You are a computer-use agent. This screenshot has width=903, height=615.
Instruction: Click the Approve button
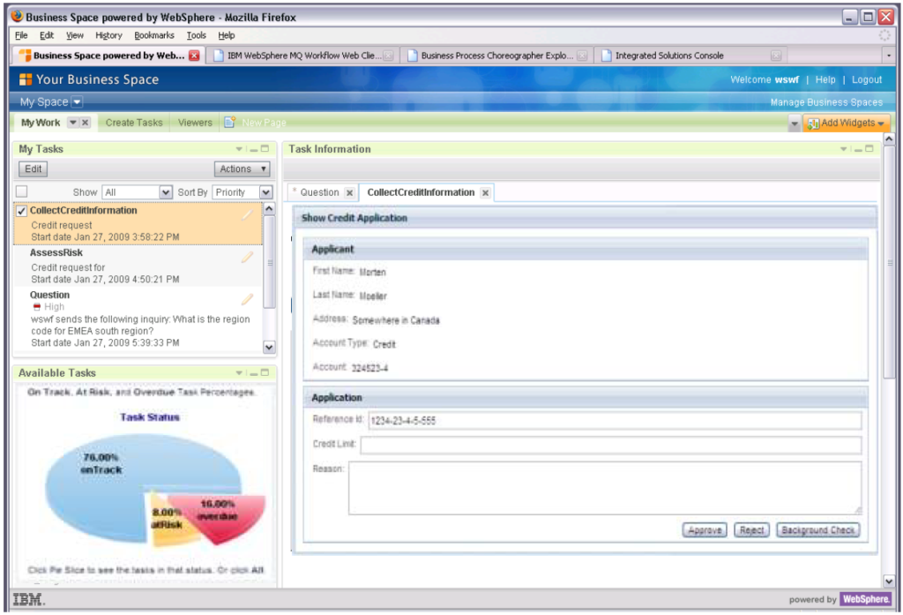tap(704, 529)
